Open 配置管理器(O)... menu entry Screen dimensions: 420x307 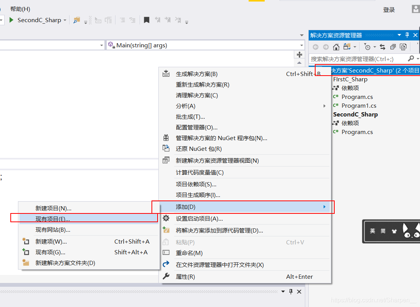[245, 127]
